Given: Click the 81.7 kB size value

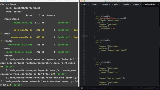Looking at the screenshot, I should click(40, 23).
